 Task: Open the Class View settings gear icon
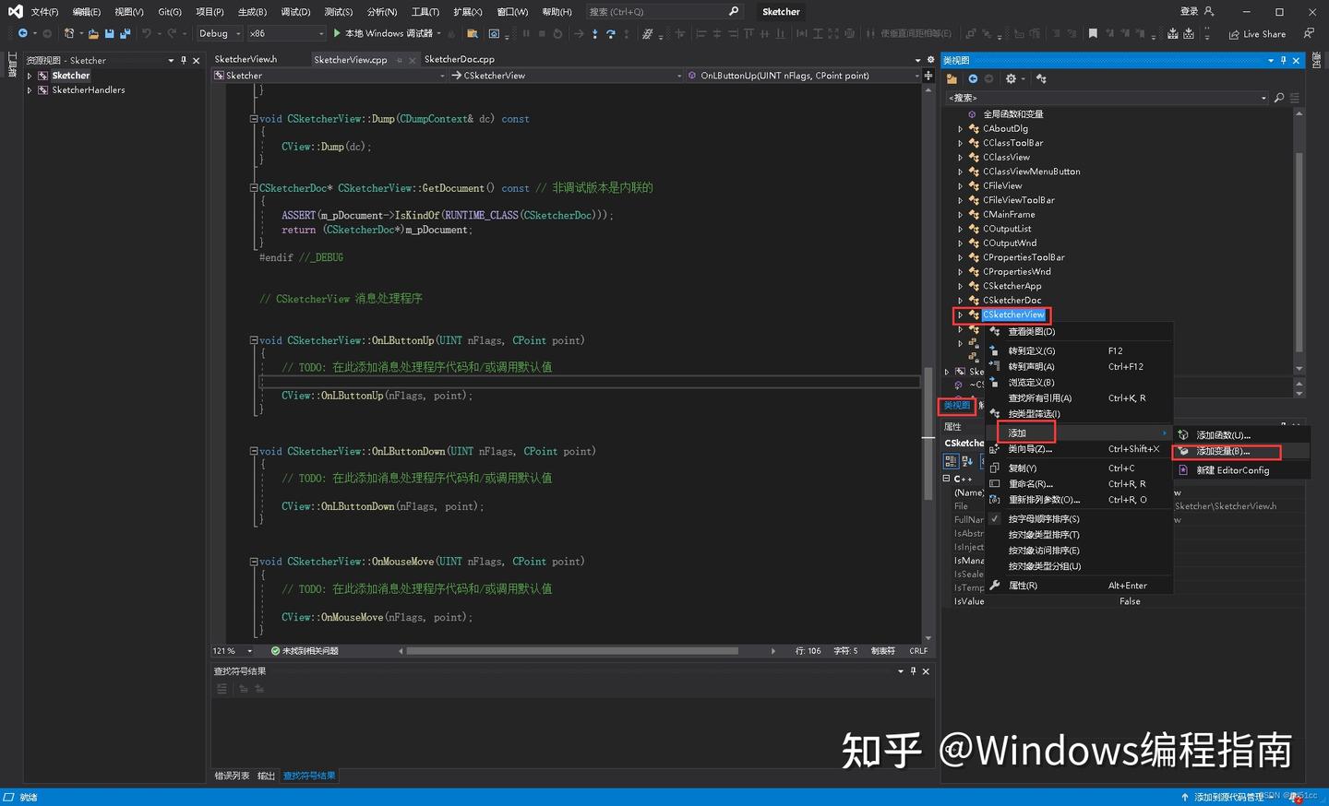point(1011,78)
